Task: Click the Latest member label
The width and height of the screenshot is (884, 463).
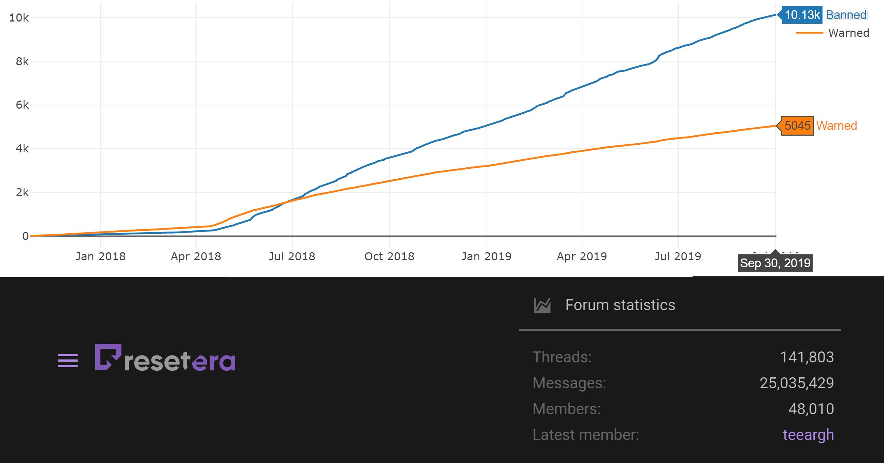Action: coord(586,435)
